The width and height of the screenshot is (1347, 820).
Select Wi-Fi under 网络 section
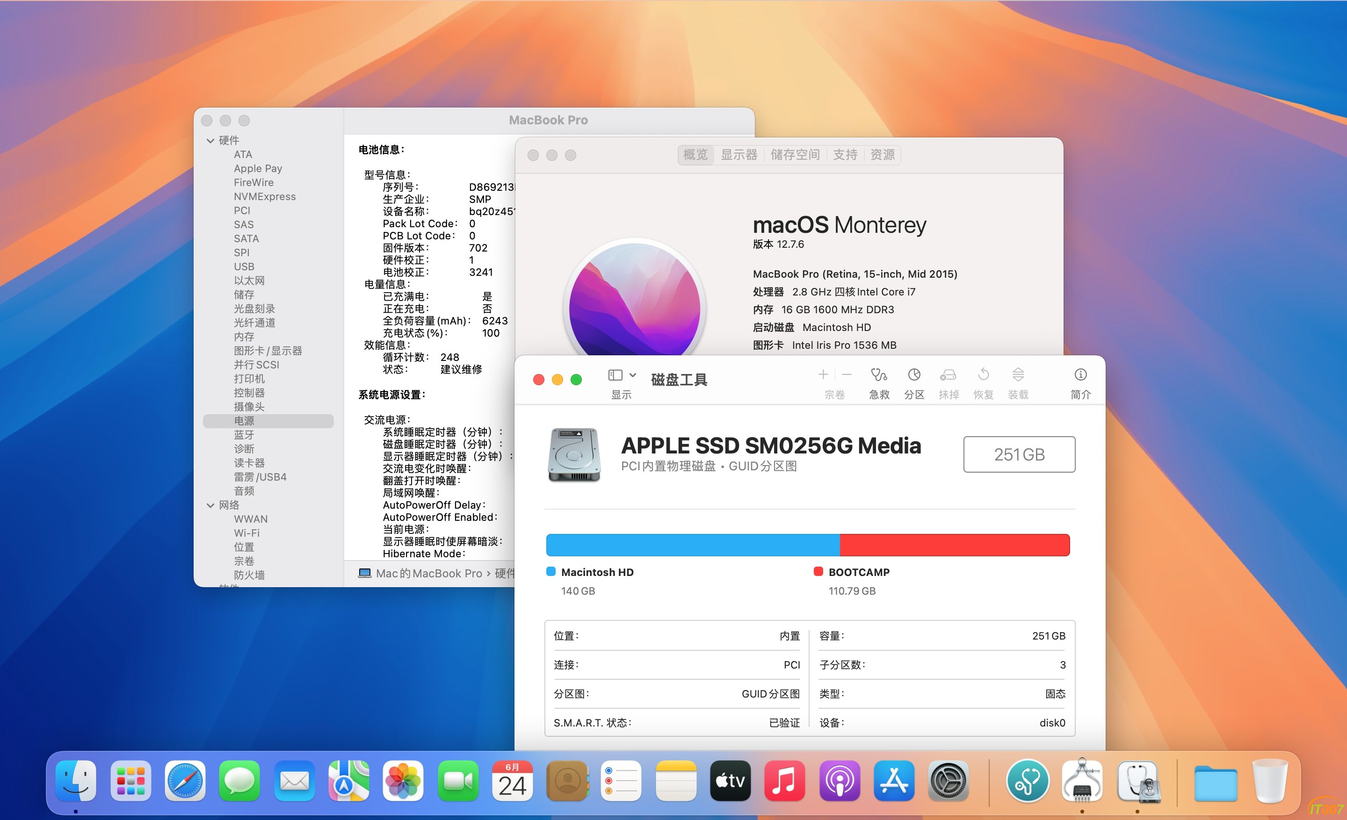[246, 533]
